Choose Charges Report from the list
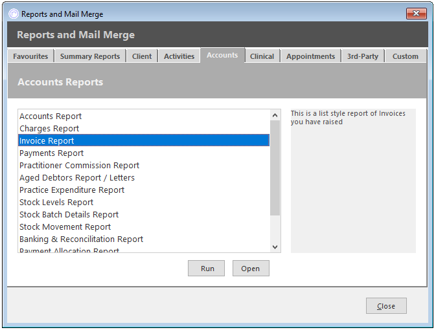 point(144,128)
